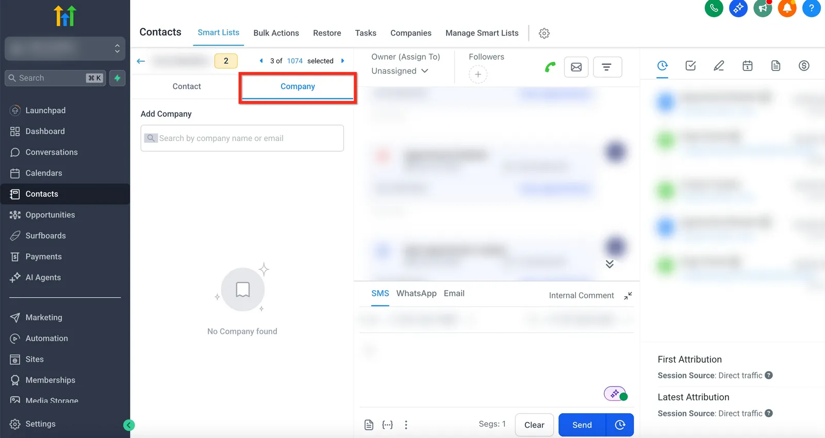Open the filter lines icon button
Image resolution: width=825 pixels, height=438 pixels.
607,67
